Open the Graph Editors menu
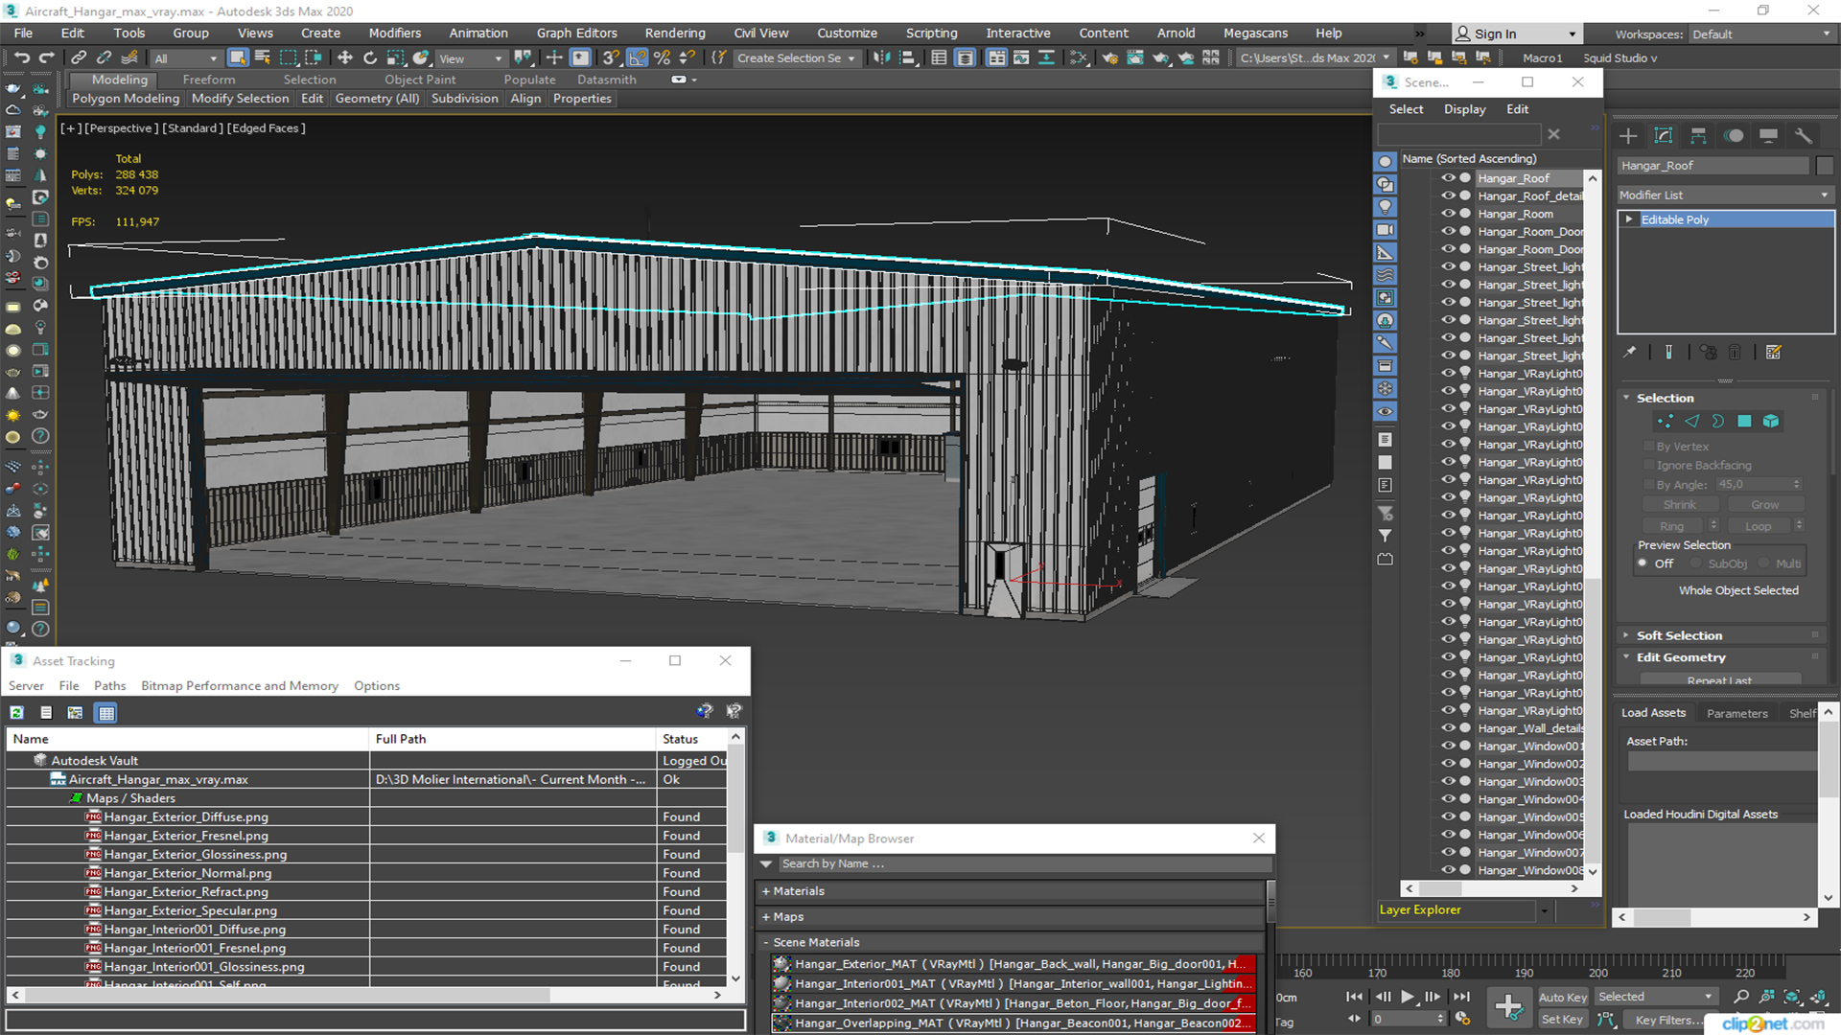The image size is (1841, 1035). point(576,33)
